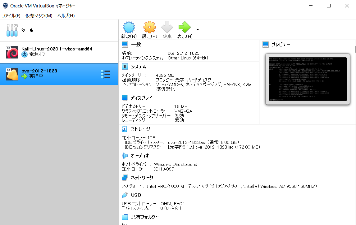Screen dimensions: 356x225
Task: Click the コントローラー: IDE storage line
Action: (138, 138)
